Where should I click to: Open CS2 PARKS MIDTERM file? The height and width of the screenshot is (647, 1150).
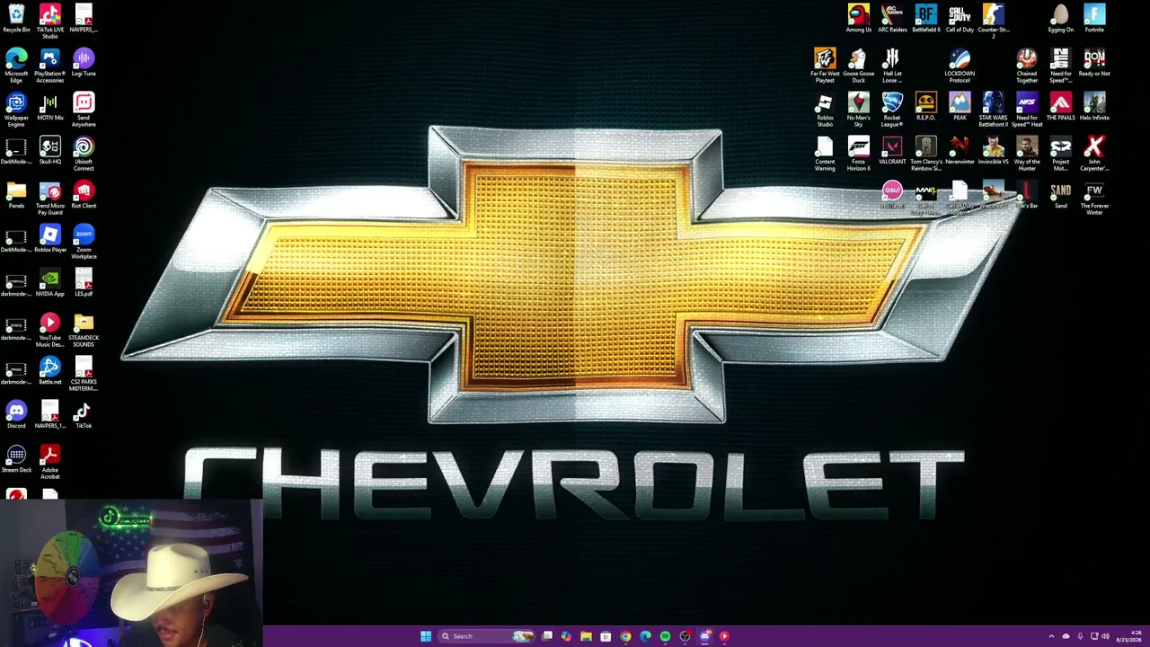84,374
